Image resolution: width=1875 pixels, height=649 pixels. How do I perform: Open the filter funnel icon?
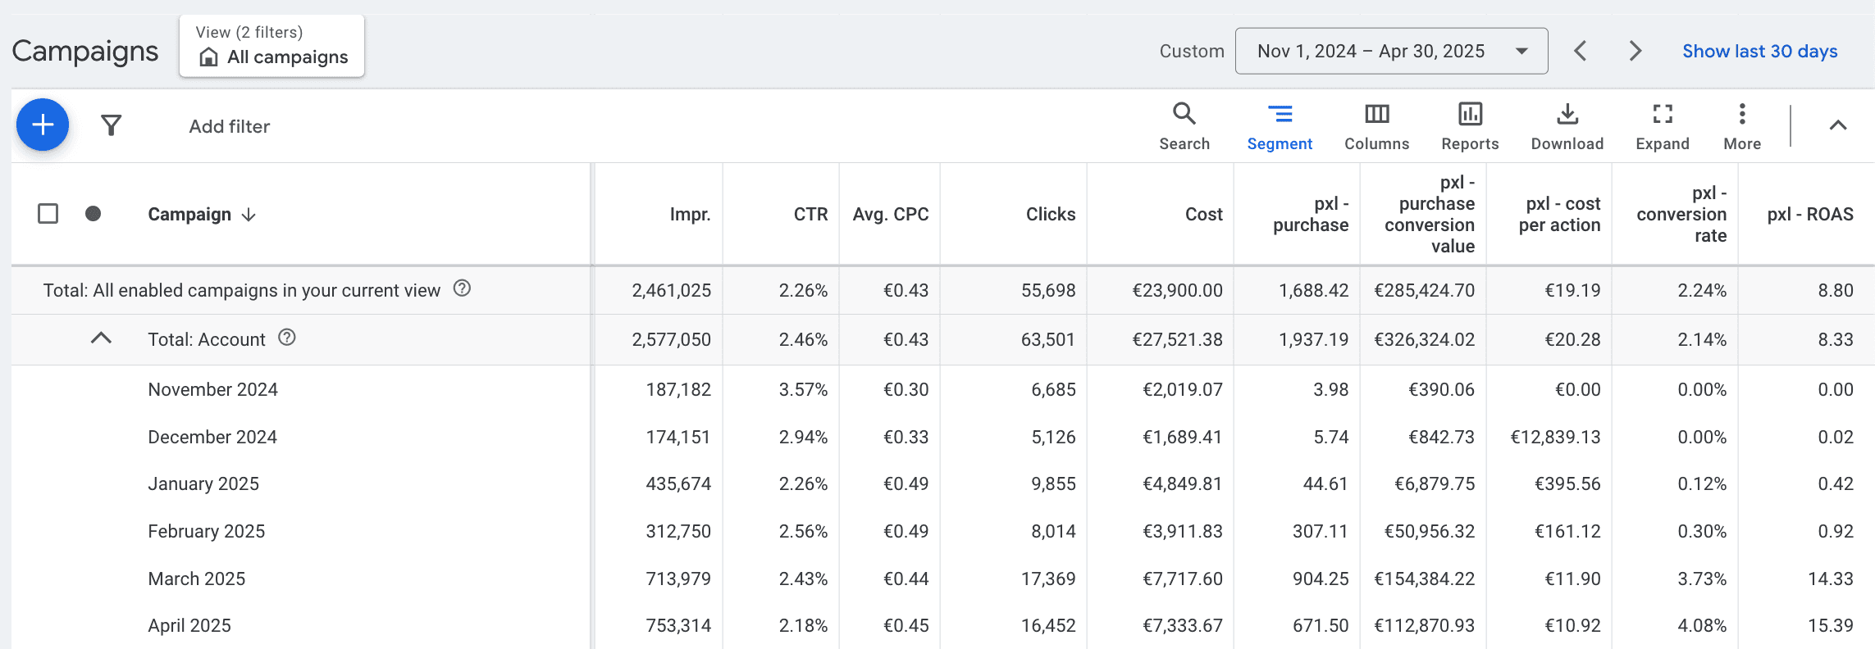(112, 125)
